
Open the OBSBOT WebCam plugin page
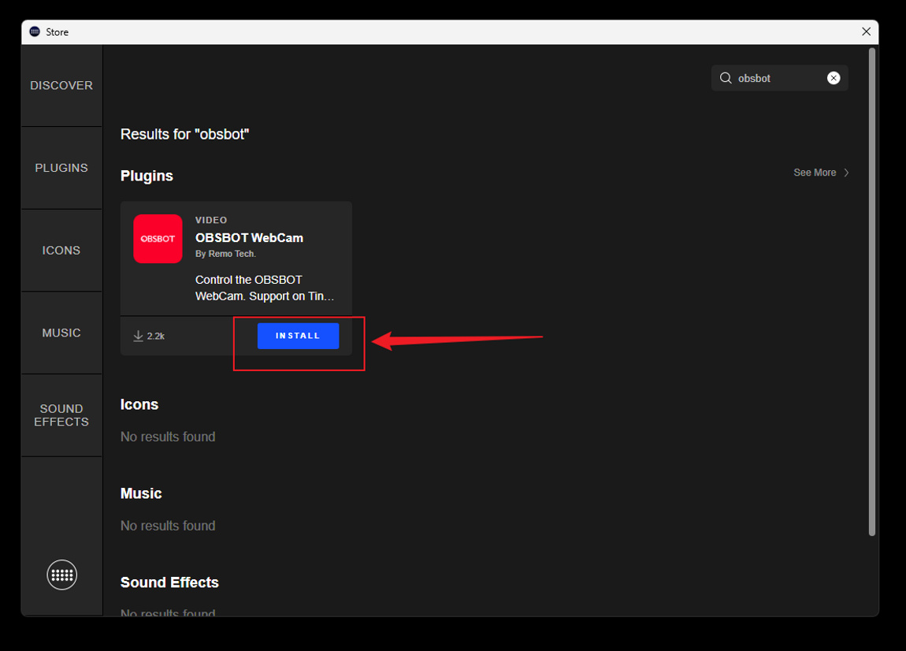click(x=249, y=237)
